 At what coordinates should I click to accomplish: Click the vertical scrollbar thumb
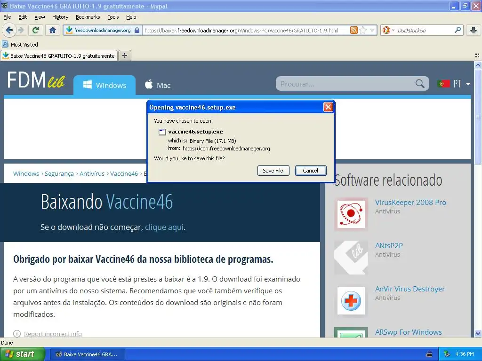[x=478, y=117]
